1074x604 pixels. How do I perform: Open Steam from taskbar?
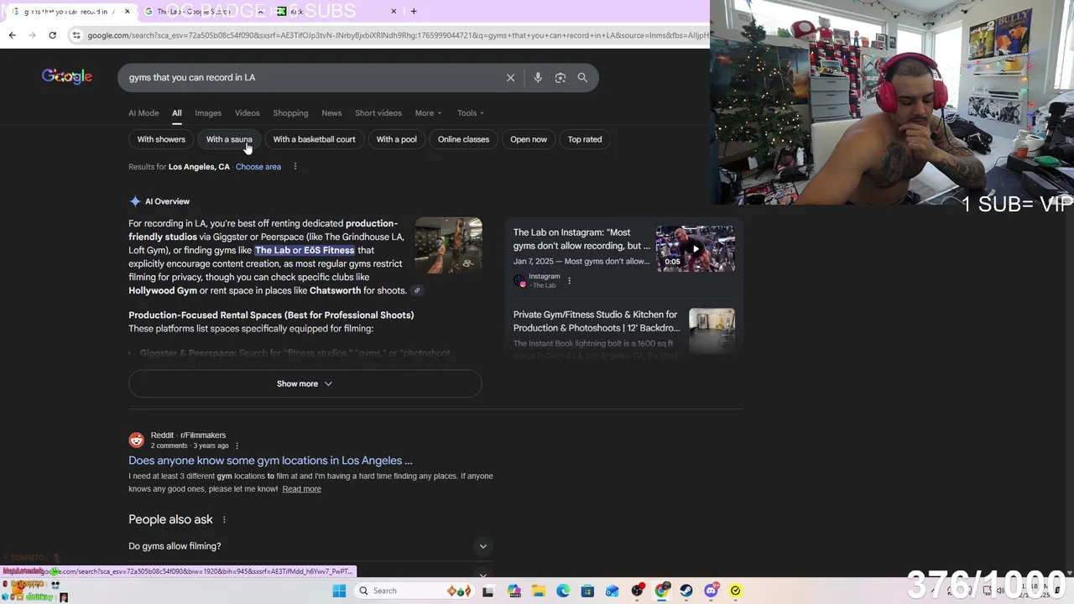[x=686, y=591]
